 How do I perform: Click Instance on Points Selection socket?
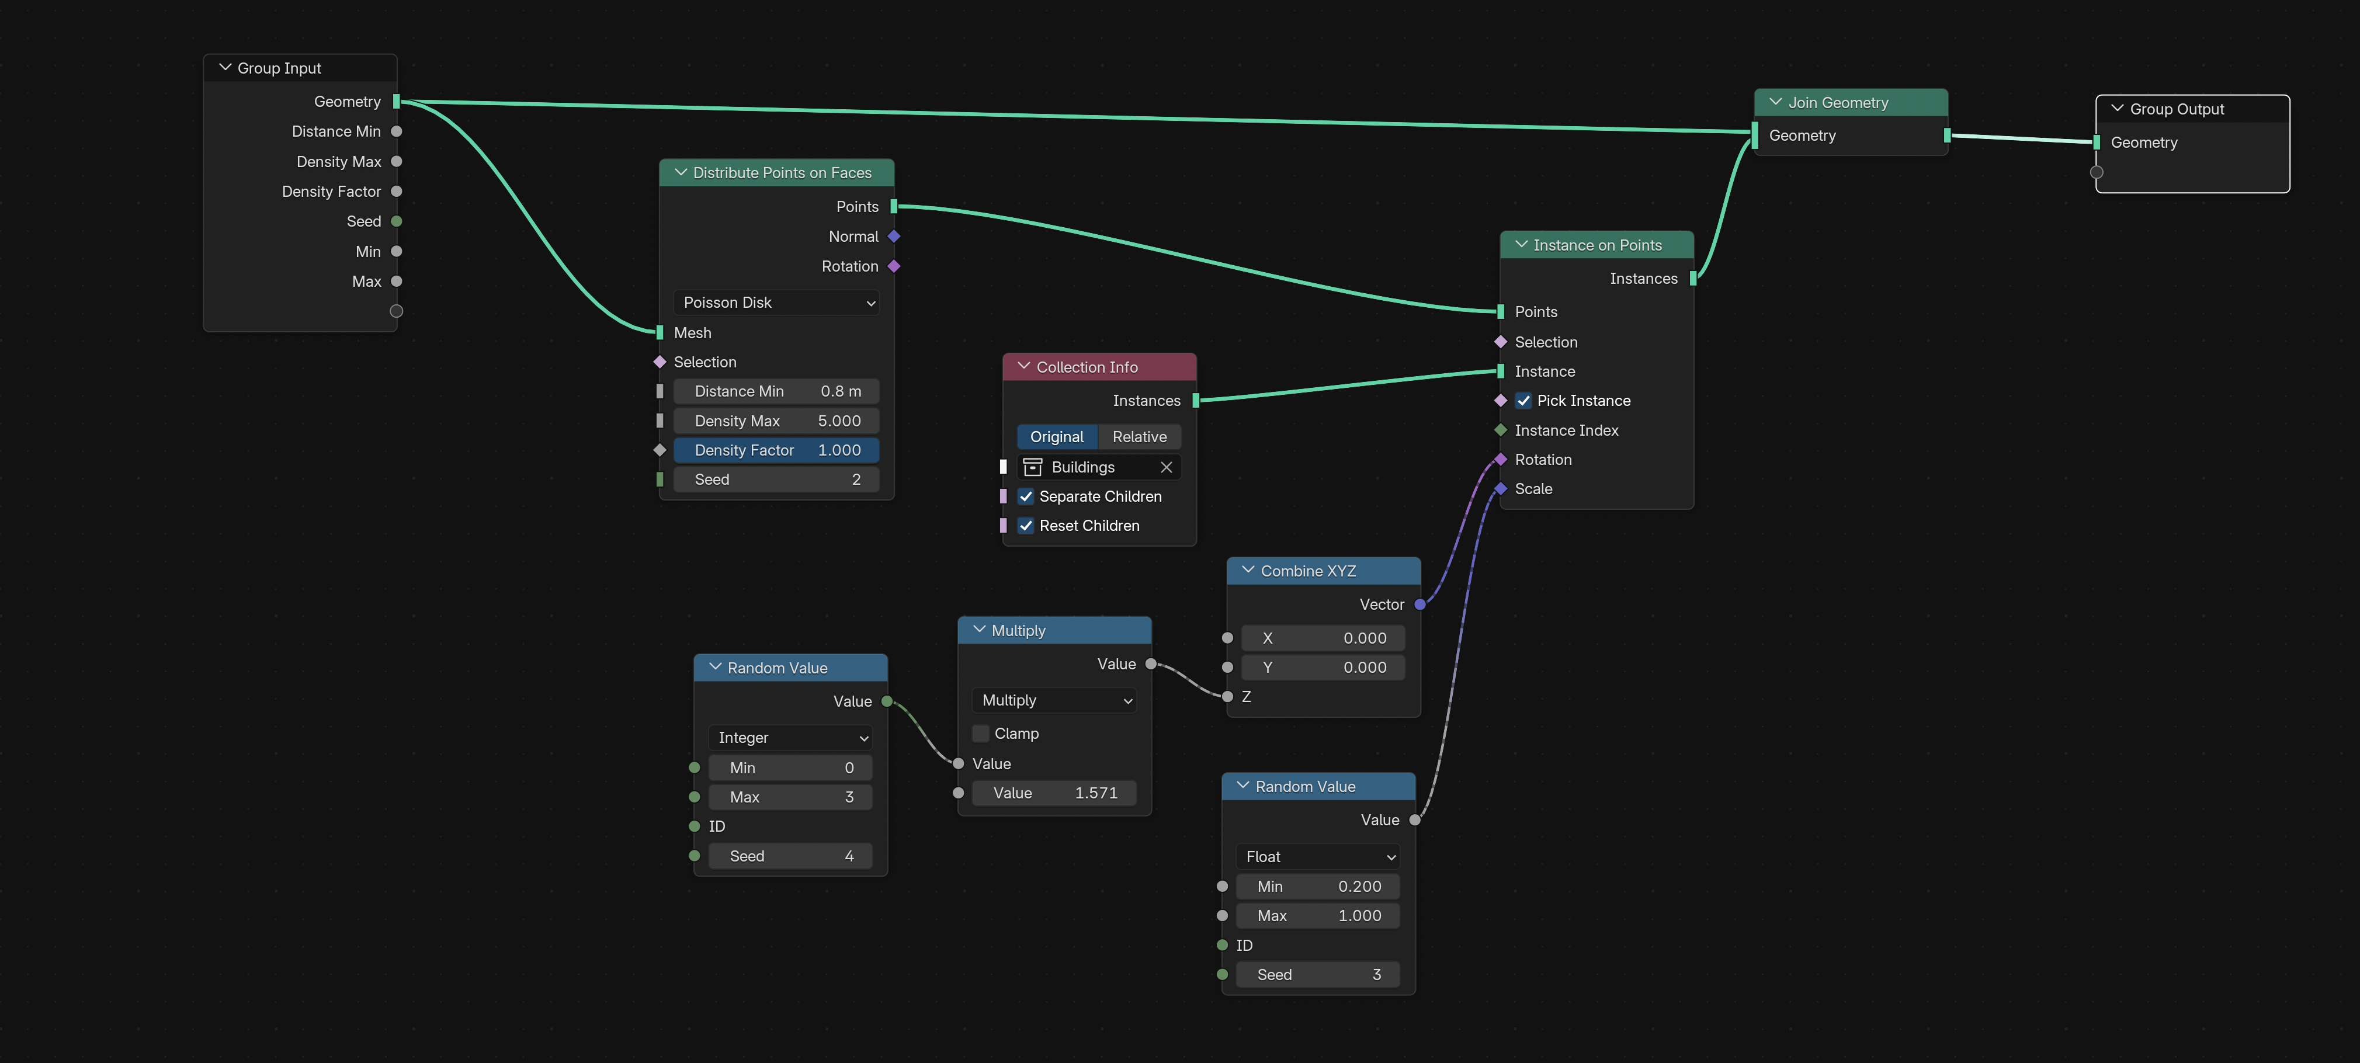[x=1501, y=342]
